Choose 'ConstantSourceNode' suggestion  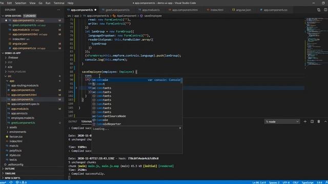point(137,116)
